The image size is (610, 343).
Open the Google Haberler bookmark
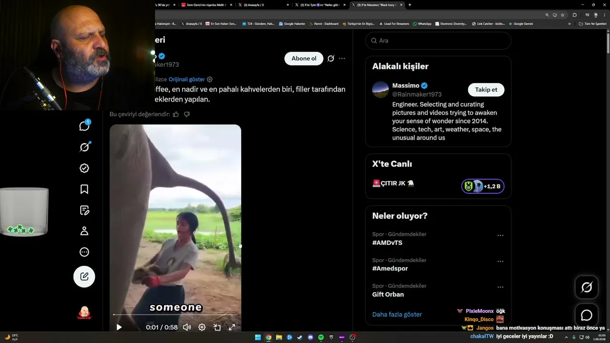pyautogui.click(x=292, y=24)
